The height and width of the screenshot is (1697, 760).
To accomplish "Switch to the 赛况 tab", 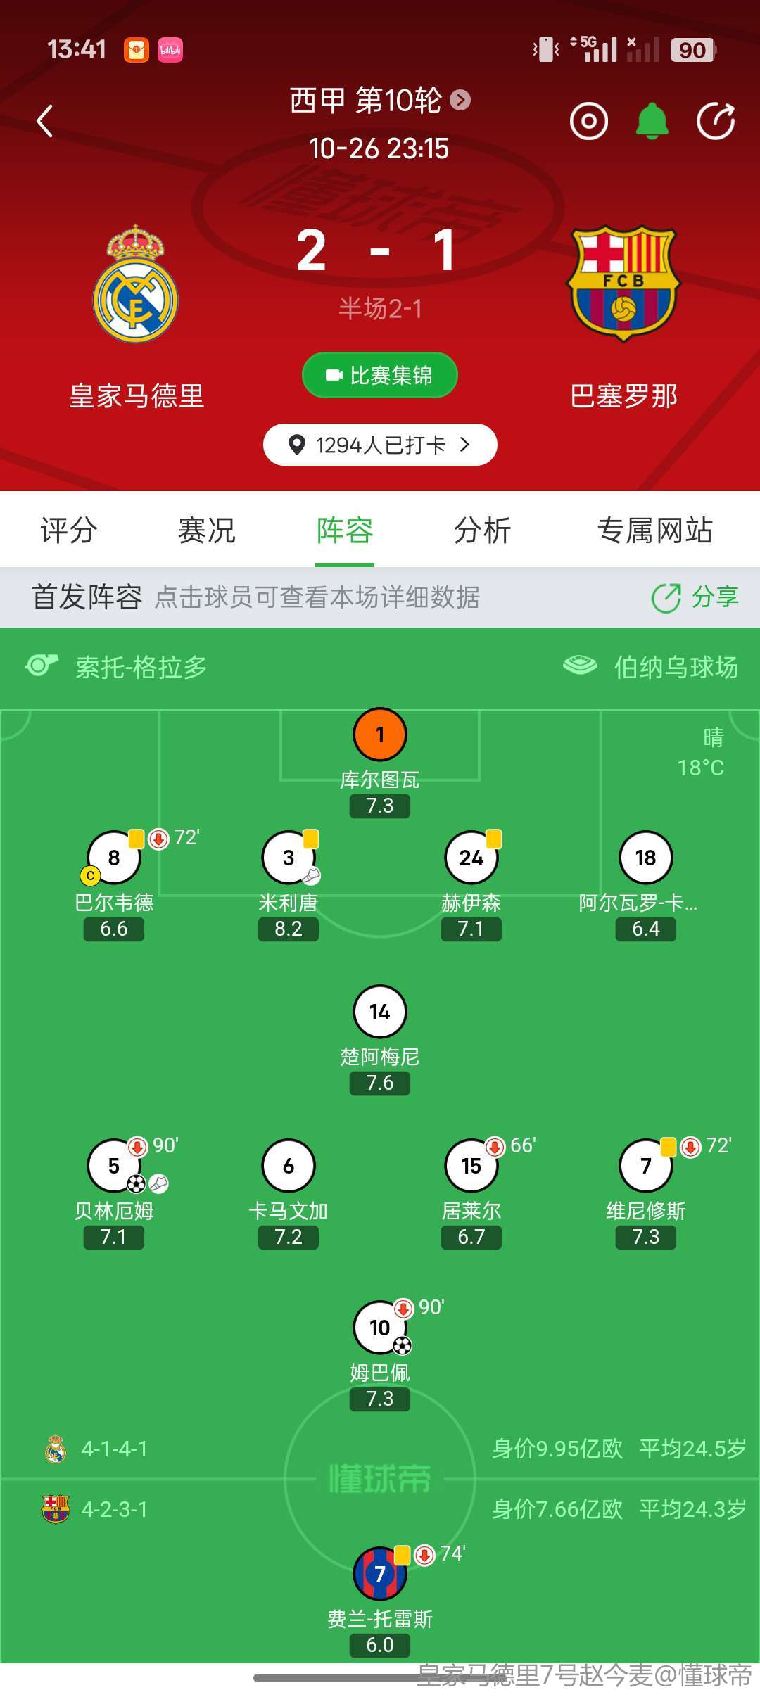I will [206, 530].
